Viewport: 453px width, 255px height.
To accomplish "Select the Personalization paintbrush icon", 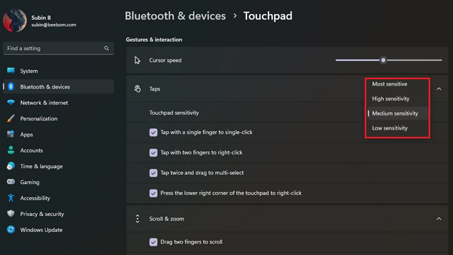I will (x=11, y=118).
